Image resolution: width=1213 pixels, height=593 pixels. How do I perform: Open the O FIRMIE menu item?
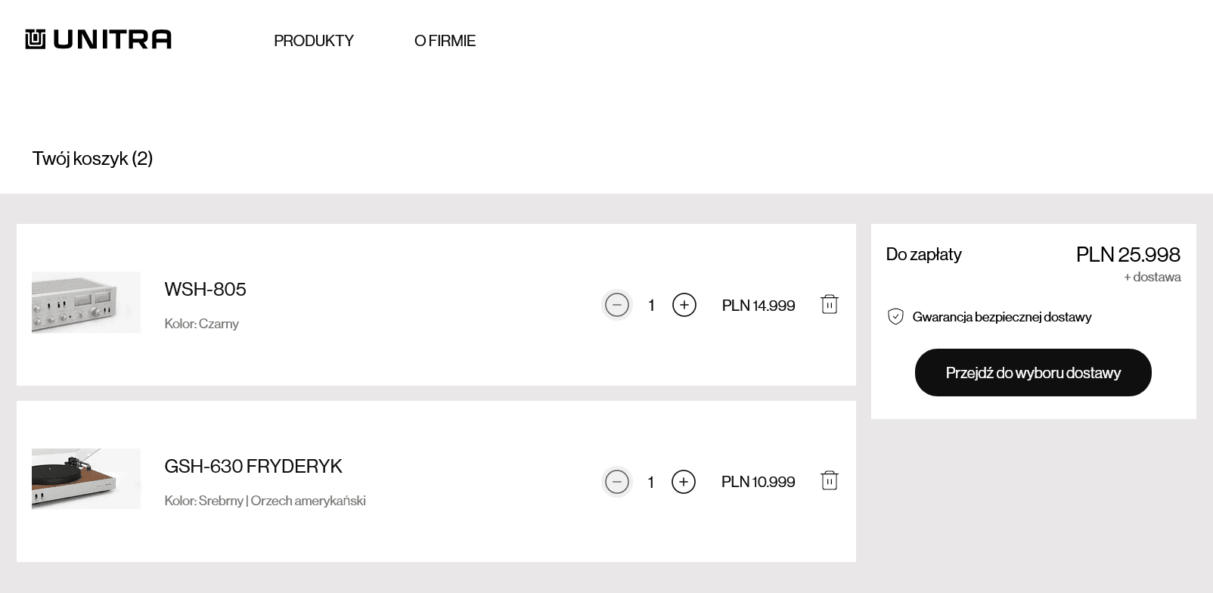pos(445,41)
